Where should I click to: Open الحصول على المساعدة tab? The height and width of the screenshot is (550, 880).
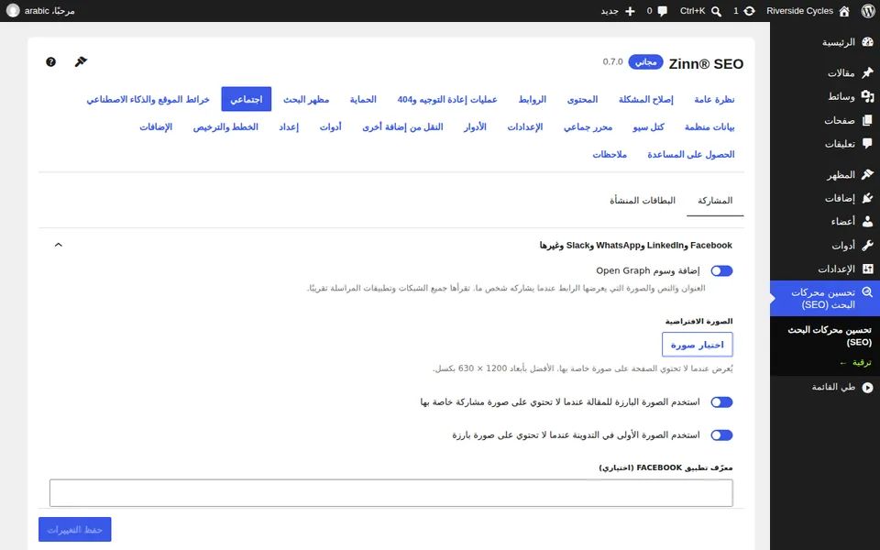(x=691, y=154)
